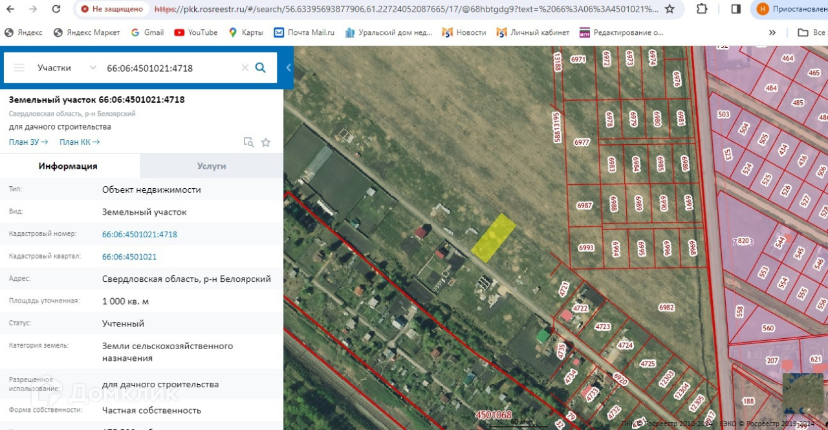Clear the cadastral number search field
828x430 pixels.
click(245, 68)
